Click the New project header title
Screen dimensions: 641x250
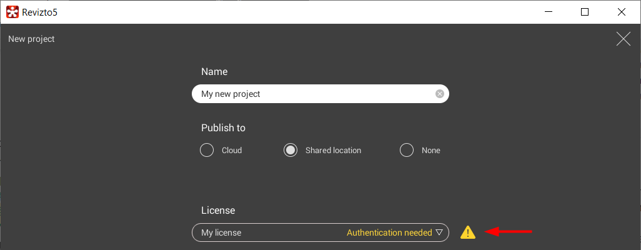pos(31,39)
